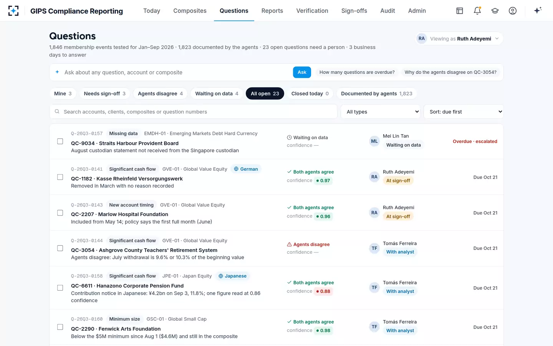Click the search accounts, clients, composites field
Image resolution: width=553 pixels, height=346 pixels.
(x=194, y=111)
